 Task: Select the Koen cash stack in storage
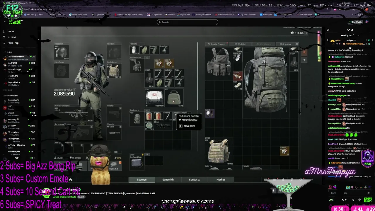coord(237,86)
